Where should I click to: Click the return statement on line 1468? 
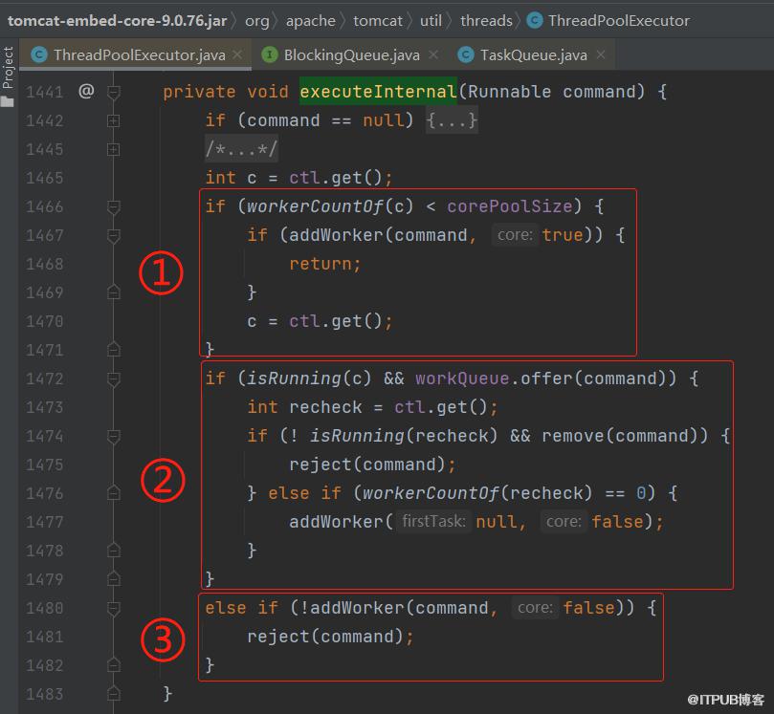click(325, 264)
